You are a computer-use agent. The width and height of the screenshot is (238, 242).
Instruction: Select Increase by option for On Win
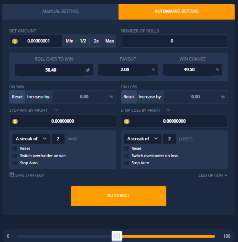click(39, 97)
